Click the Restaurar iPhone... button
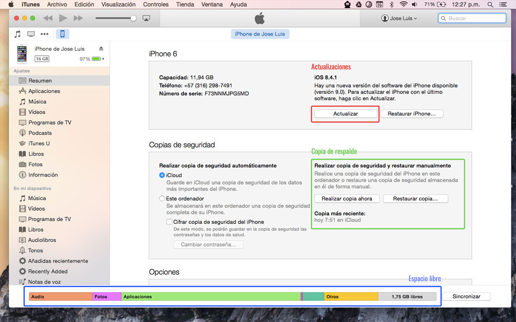Screen dimensions: 516x322 click(x=412, y=114)
